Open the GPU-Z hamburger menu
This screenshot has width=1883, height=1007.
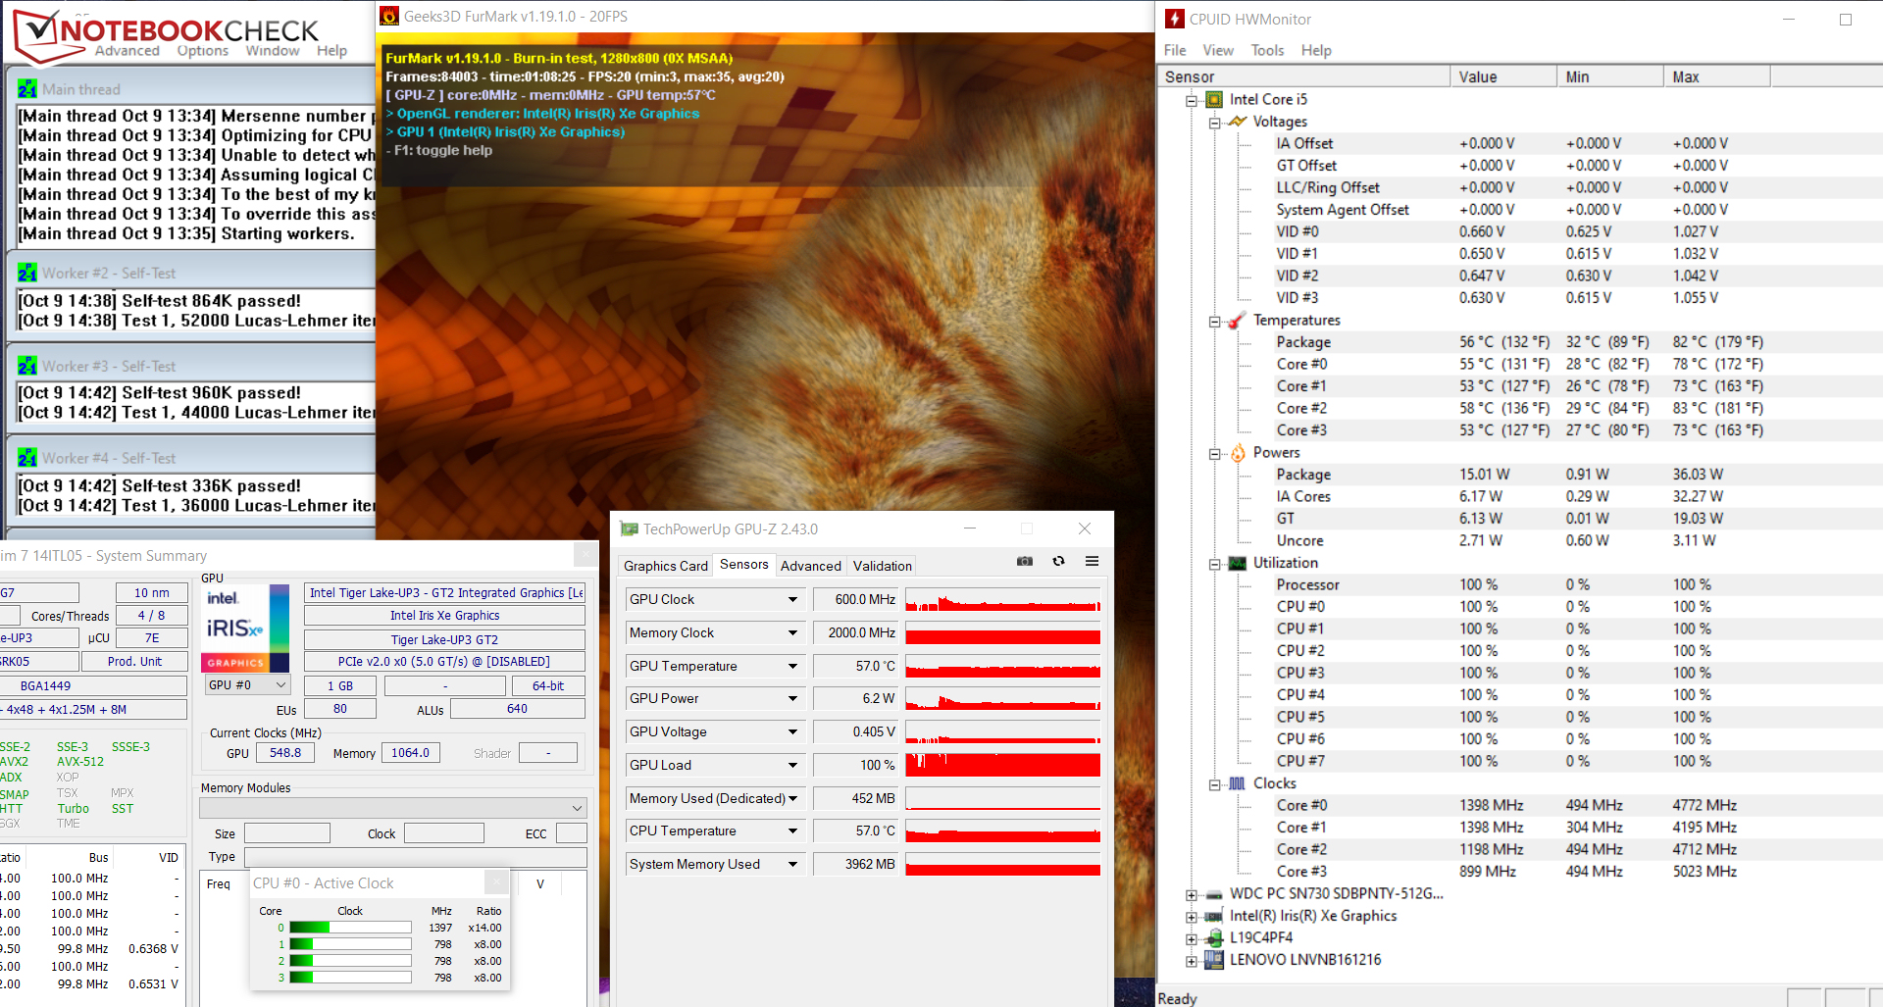1092,562
